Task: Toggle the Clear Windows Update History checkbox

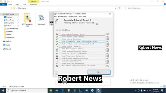Action: tap(60, 49)
